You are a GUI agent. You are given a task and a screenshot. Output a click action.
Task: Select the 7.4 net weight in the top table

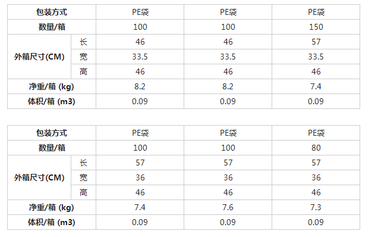click(316, 86)
